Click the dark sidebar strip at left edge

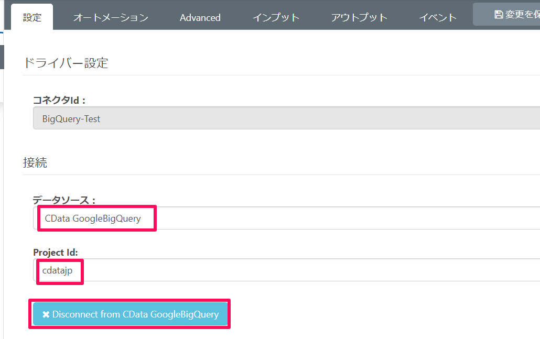tap(2, 57)
